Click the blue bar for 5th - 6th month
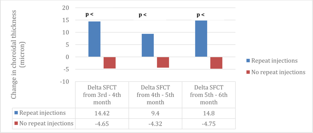Image resolution: width=313 pixels, height=133 pixels. 201,39
